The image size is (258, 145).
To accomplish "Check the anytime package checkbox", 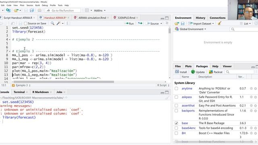I will tap(177, 89).
